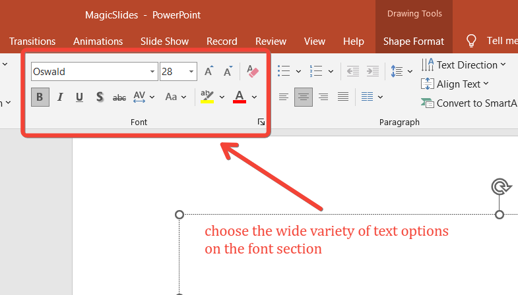The width and height of the screenshot is (518, 295).
Task: Apply red font color
Action: pos(240,97)
